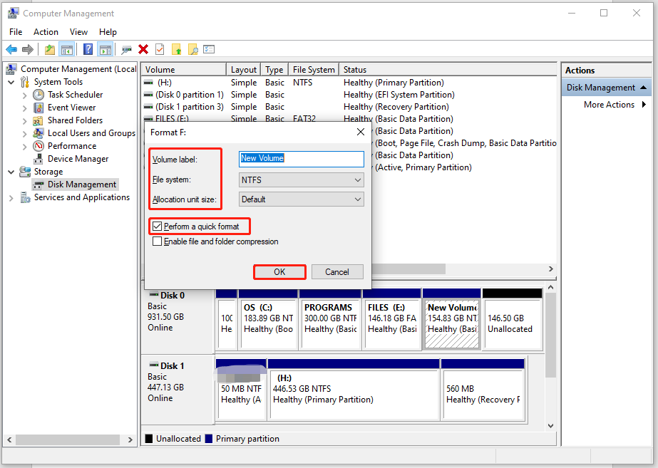Expand the Services and Applications node

[x=11, y=197]
